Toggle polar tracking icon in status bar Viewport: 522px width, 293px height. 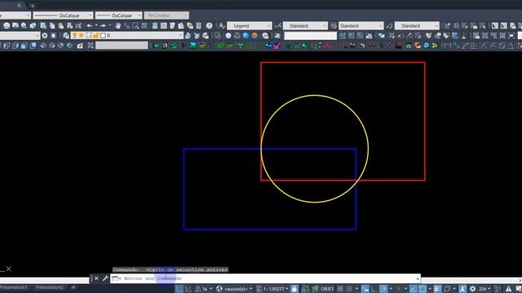click(383, 289)
